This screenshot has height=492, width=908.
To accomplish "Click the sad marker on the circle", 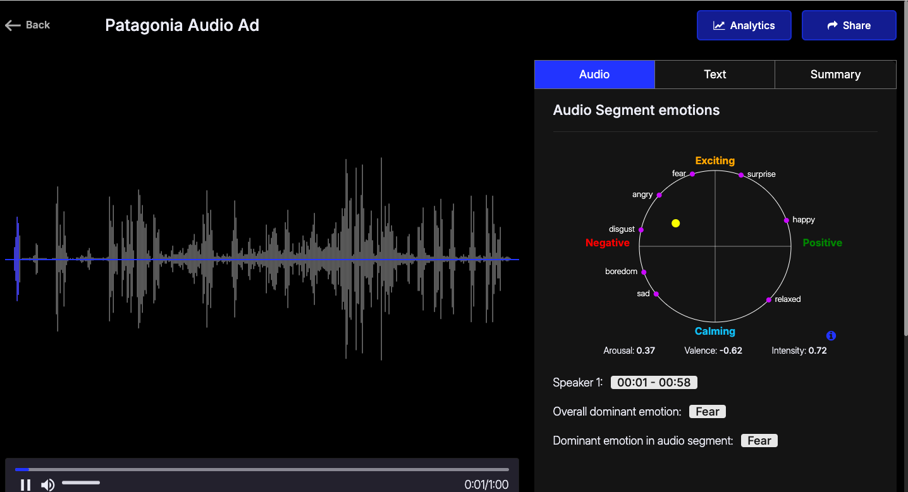I will click(656, 294).
